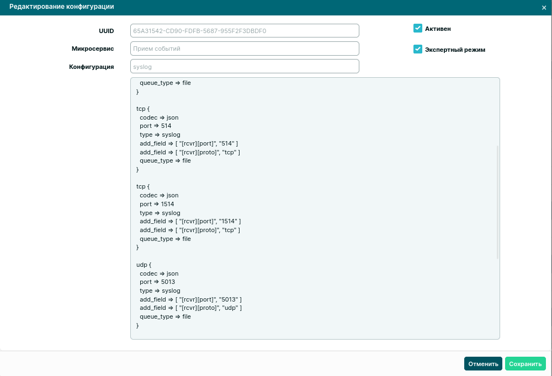This screenshot has width=552, height=376.
Task: Click the Конфигурация field label
Action: pos(91,67)
